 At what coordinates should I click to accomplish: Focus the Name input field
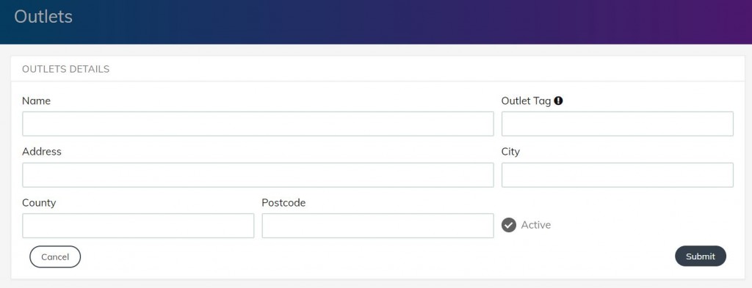coord(258,124)
